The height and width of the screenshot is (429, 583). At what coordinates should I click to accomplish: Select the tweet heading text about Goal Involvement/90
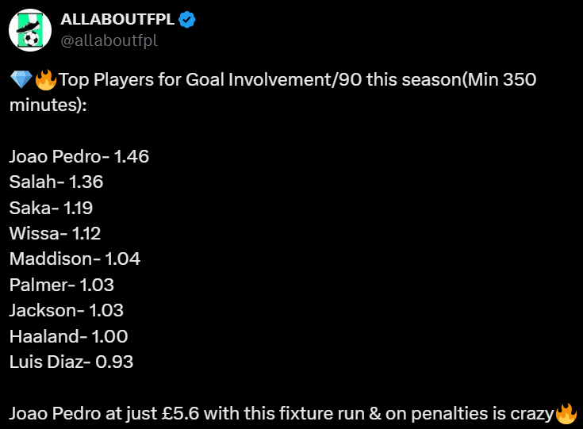coord(273,92)
